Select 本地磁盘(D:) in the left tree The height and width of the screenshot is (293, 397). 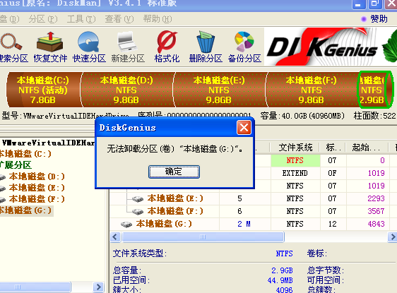point(37,177)
